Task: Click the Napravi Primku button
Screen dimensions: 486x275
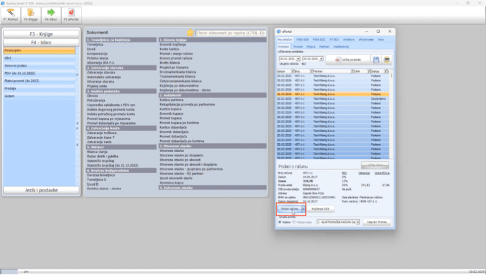Action: click(x=377, y=222)
